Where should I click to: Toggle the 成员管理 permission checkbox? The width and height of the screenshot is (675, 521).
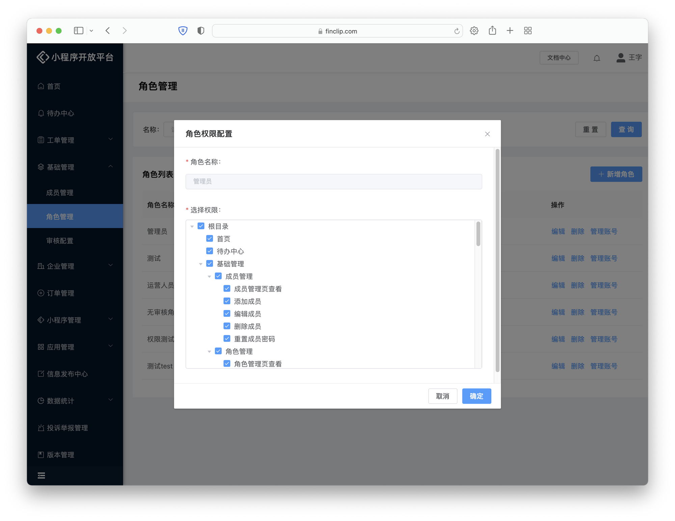[218, 276]
